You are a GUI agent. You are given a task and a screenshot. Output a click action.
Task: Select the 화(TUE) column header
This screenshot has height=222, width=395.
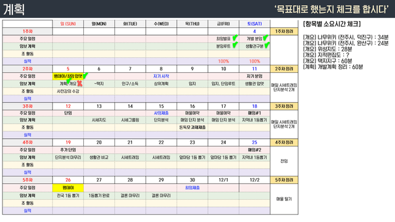pos(130,23)
